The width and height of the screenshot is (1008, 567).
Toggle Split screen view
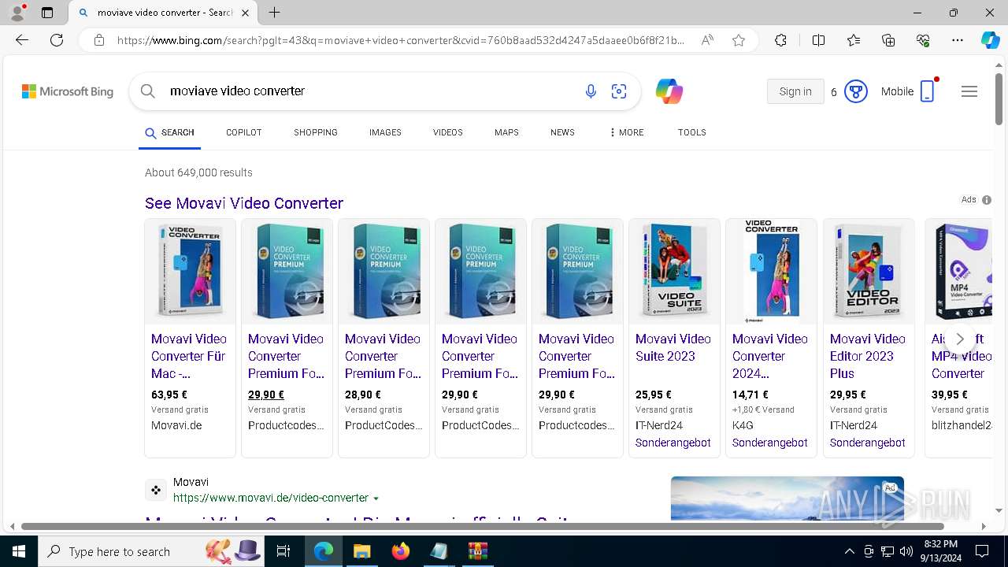[818, 40]
